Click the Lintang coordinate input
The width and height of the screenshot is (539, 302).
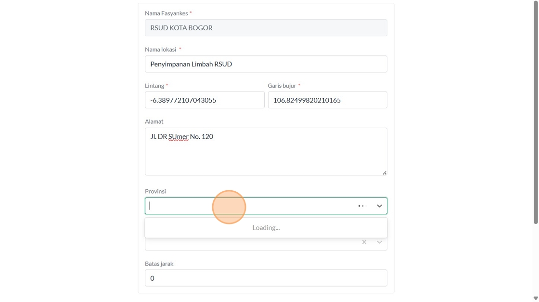pos(205,100)
